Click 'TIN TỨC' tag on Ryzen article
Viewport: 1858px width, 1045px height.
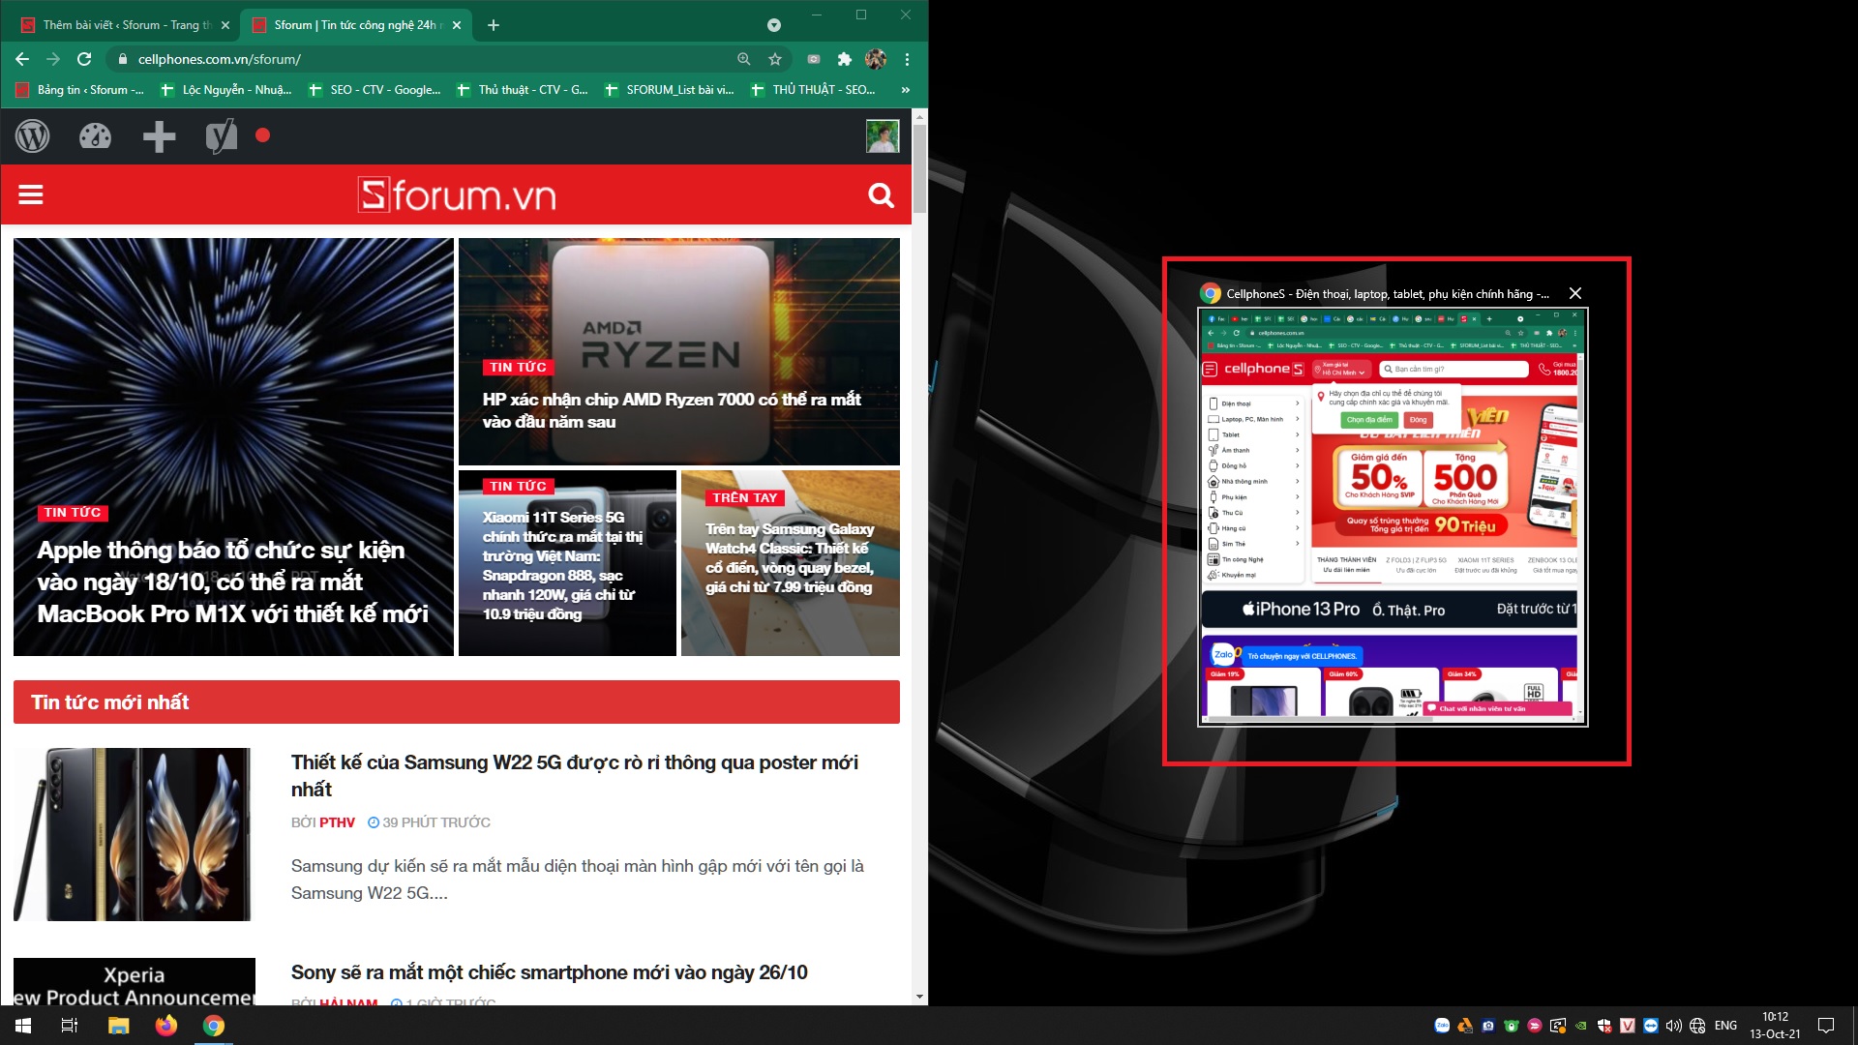[x=518, y=368]
